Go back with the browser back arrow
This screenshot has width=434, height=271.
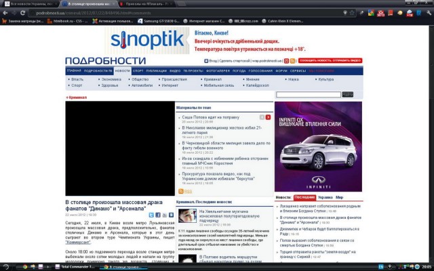pyautogui.click(x=5, y=13)
